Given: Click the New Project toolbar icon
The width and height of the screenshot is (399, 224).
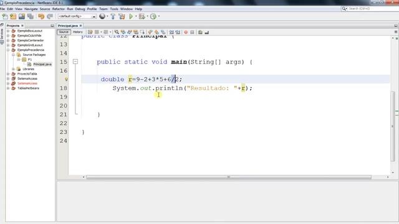Looking at the screenshot, I should click(x=13, y=17).
